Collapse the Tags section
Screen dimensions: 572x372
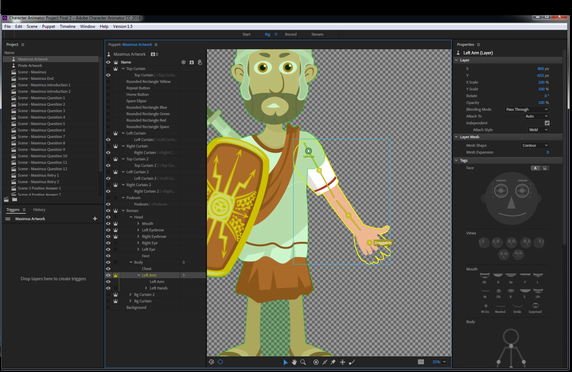(x=456, y=160)
